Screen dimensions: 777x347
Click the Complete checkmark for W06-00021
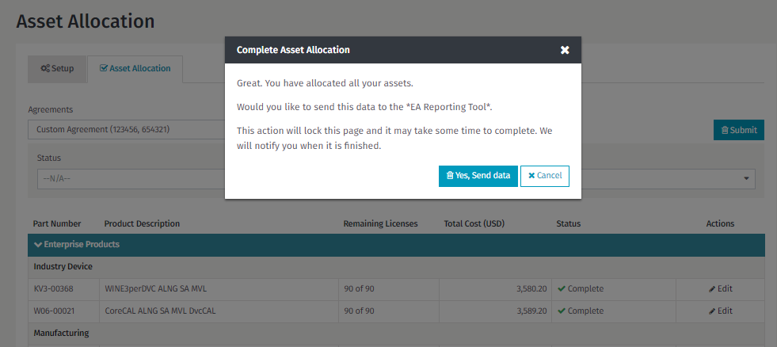562,311
